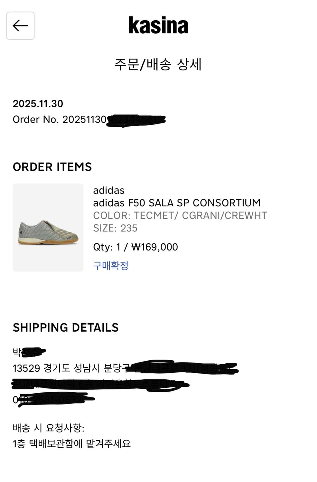Click the recipient name starting with 박
The width and height of the screenshot is (317, 482).
point(29,352)
